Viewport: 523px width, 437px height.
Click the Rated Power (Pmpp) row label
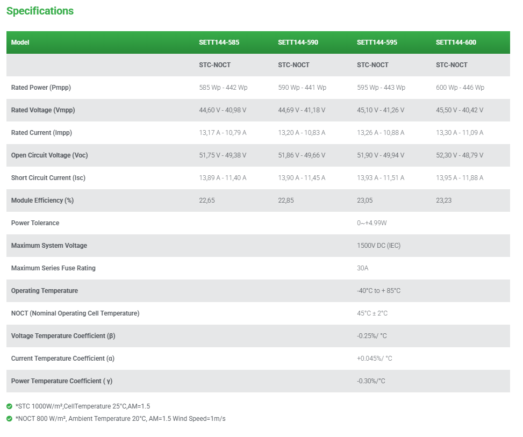coord(41,88)
